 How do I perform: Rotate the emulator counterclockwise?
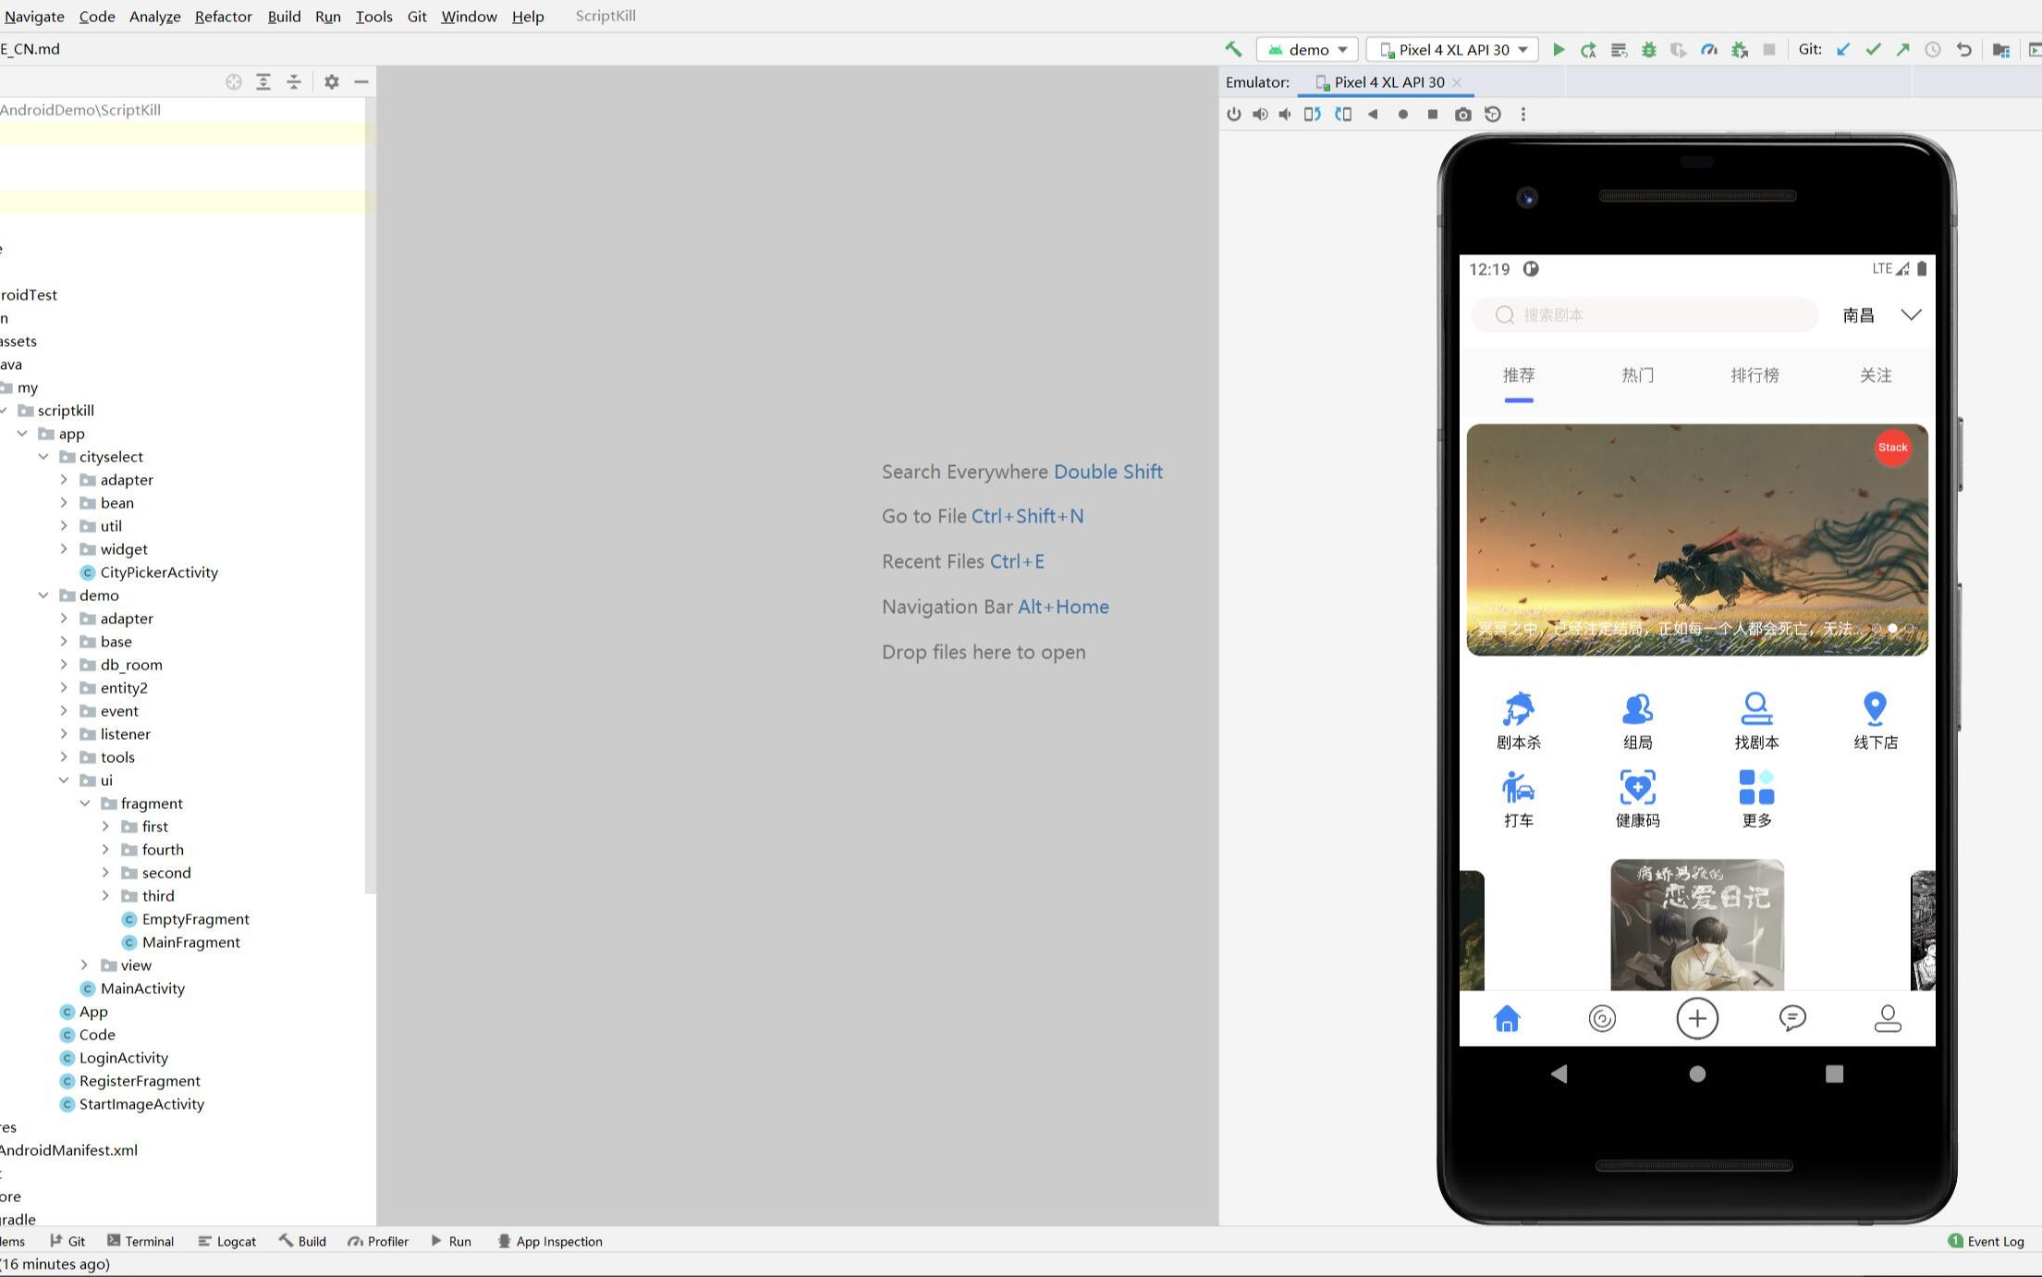click(x=1312, y=115)
